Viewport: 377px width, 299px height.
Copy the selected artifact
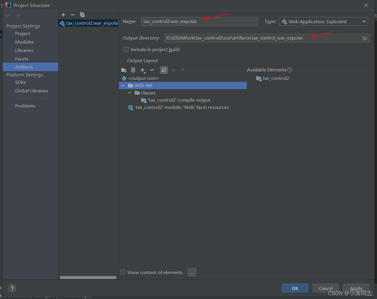(82, 15)
